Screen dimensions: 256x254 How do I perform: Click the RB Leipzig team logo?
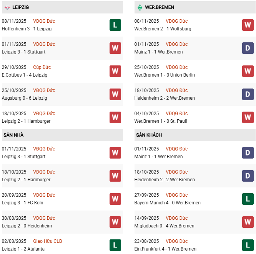(x=7, y=7)
